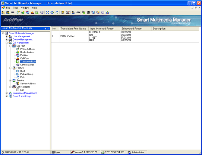
Task: Expand the Device Management tree node
Action: point(7,40)
